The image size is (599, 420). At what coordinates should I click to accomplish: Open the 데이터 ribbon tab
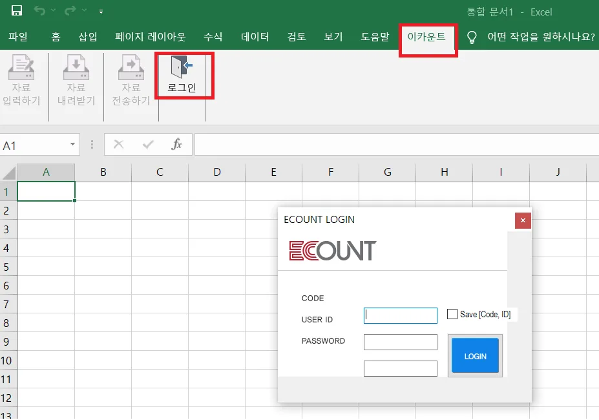(x=255, y=37)
